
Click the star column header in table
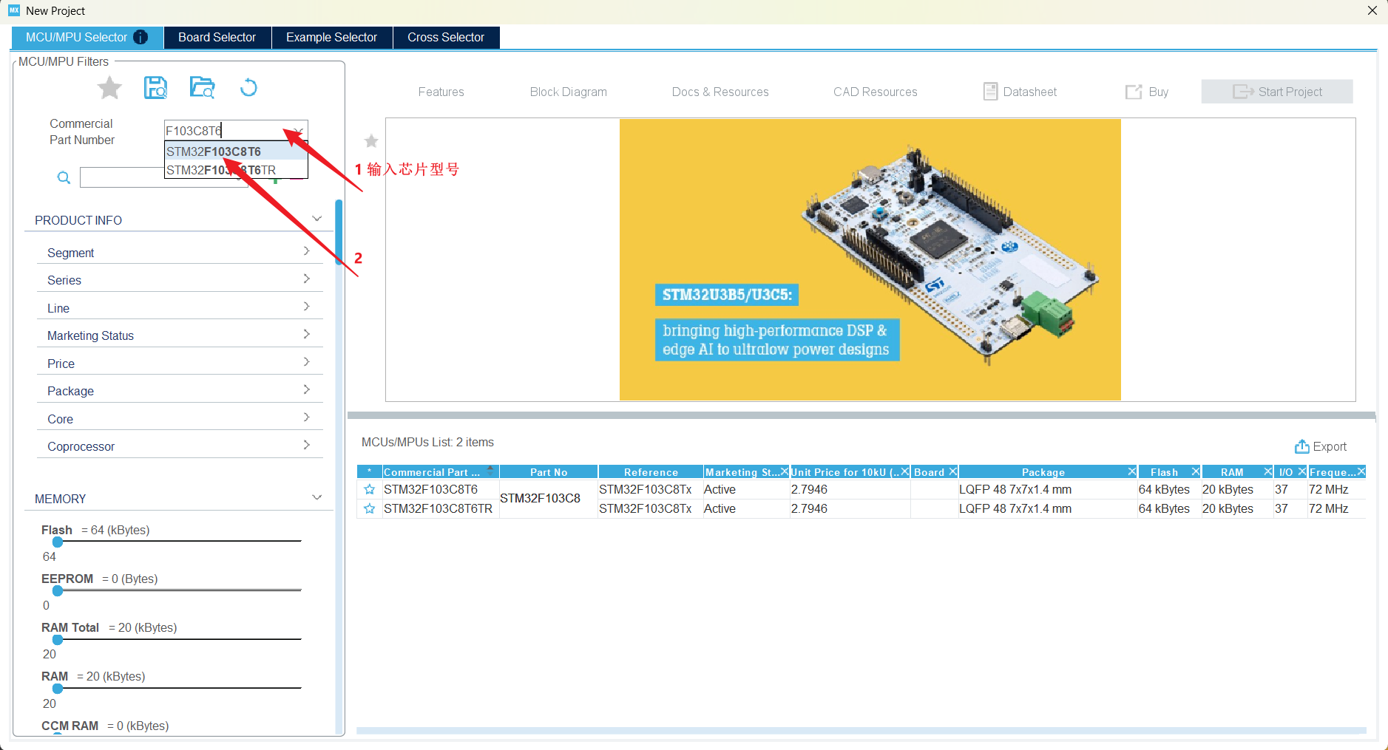[369, 472]
